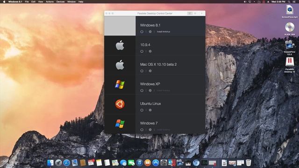299x168 pixels.
Task: Open the Actions menu
Action: click(x=50, y=2)
